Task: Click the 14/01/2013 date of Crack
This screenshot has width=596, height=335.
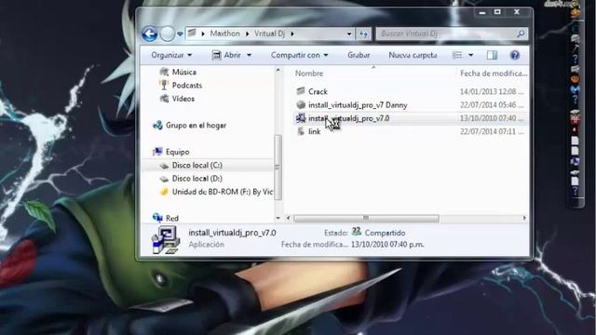Action: [x=492, y=91]
